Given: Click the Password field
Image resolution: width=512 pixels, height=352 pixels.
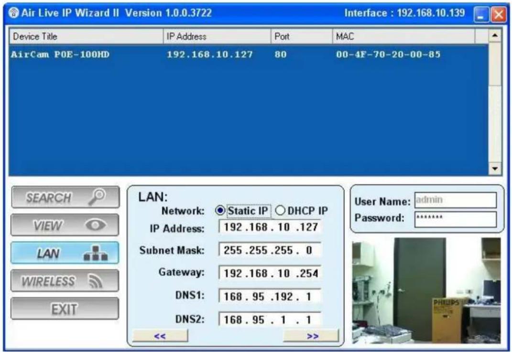Looking at the screenshot, I should pos(456,219).
